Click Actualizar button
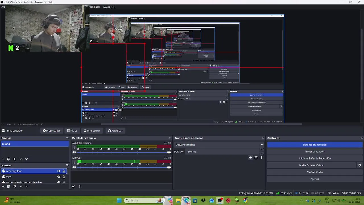Viewport: 364px width, 205px height. (115, 131)
